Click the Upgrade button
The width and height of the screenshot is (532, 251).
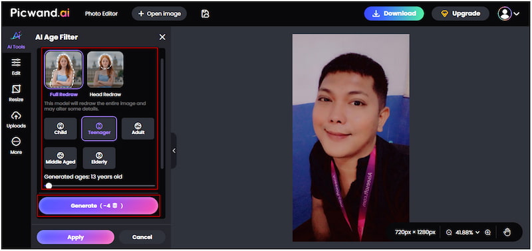point(460,13)
